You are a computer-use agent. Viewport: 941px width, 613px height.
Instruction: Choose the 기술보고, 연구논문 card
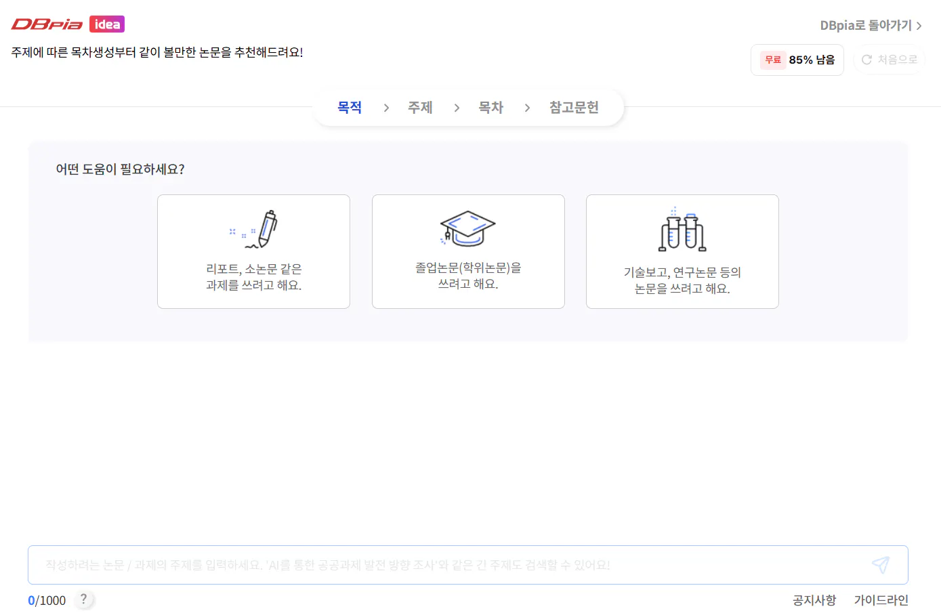[682, 252]
